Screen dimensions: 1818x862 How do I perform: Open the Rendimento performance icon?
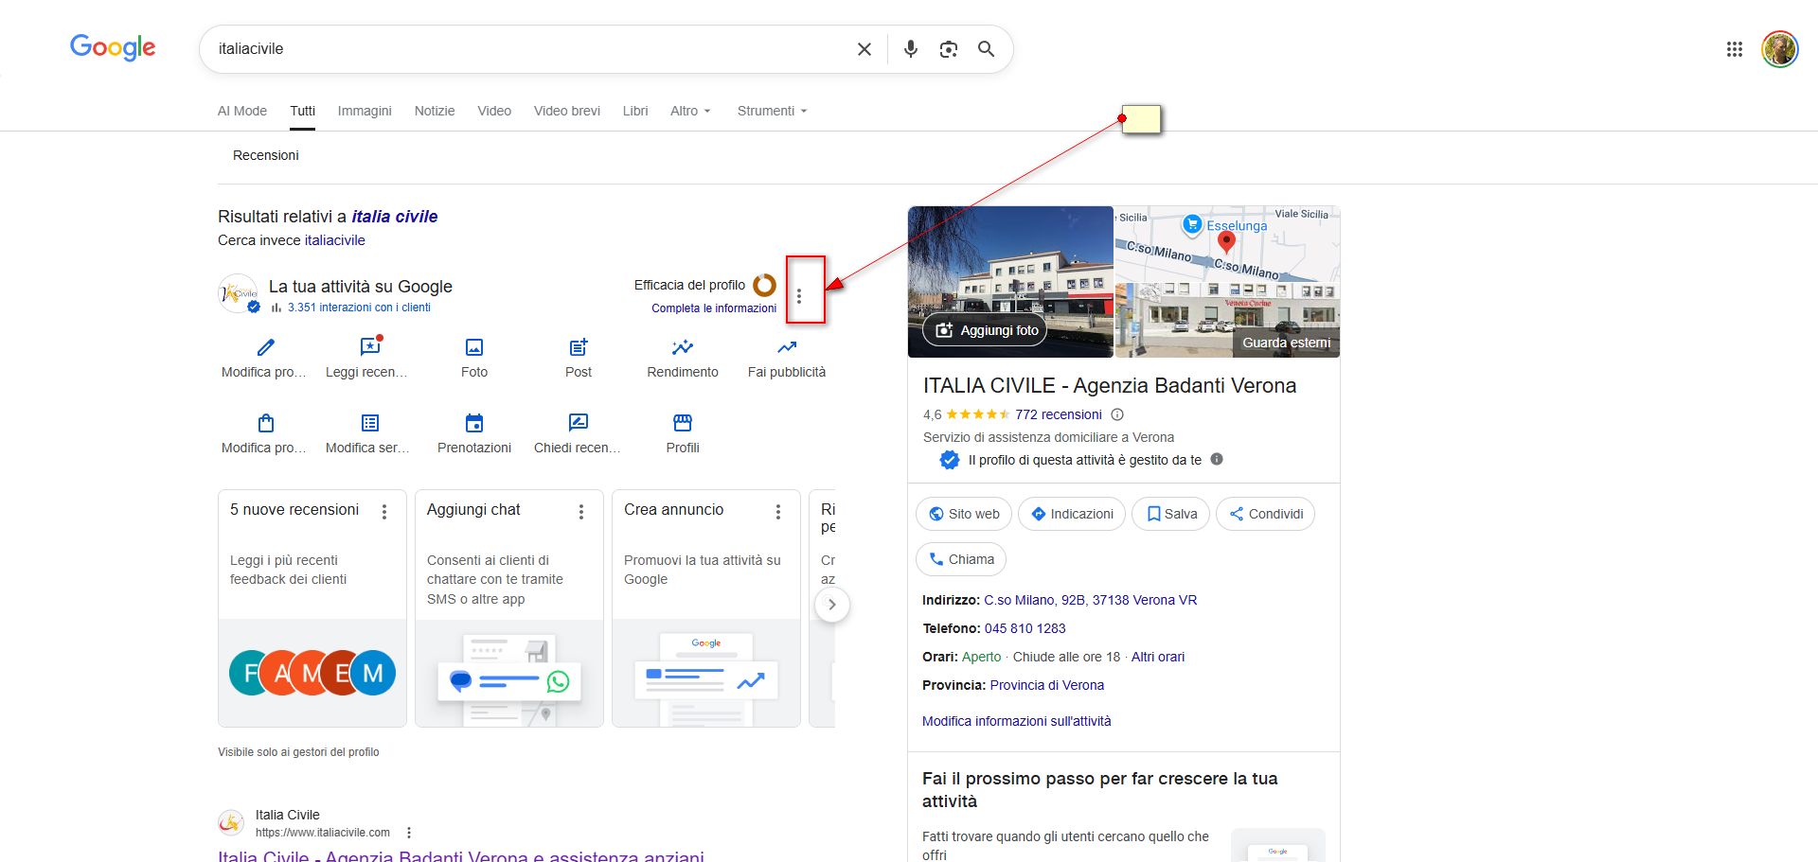tap(682, 348)
